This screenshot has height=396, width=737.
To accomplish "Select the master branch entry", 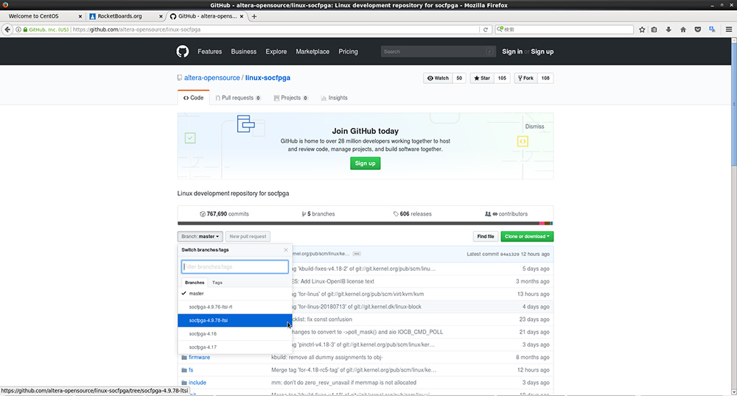I will coord(234,293).
